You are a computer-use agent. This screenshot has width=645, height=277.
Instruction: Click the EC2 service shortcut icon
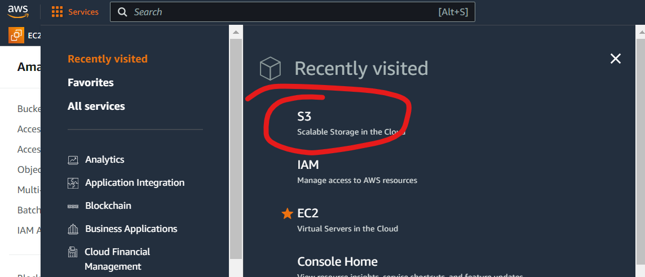16,35
